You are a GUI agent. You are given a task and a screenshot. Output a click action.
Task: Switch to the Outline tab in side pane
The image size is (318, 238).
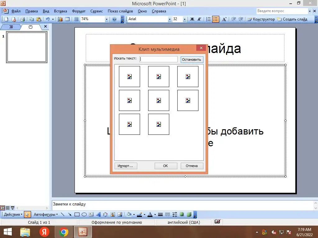11,27
